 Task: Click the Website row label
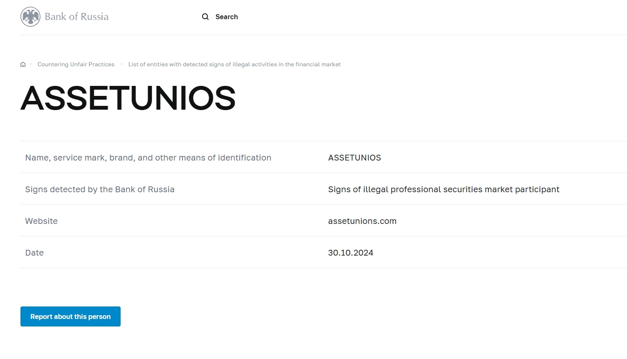pos(41,221)
